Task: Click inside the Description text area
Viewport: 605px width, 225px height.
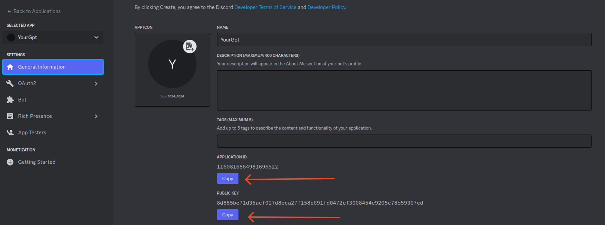Action: pos(404,90)
